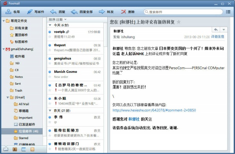Open the 李伟 email
Screen dimensions: 235x154
[75, 120]
